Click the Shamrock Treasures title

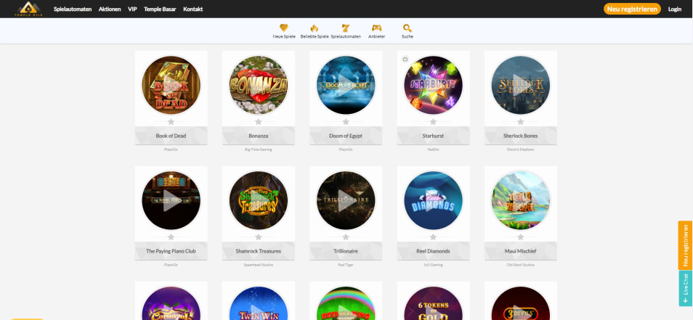coord(259,251)
